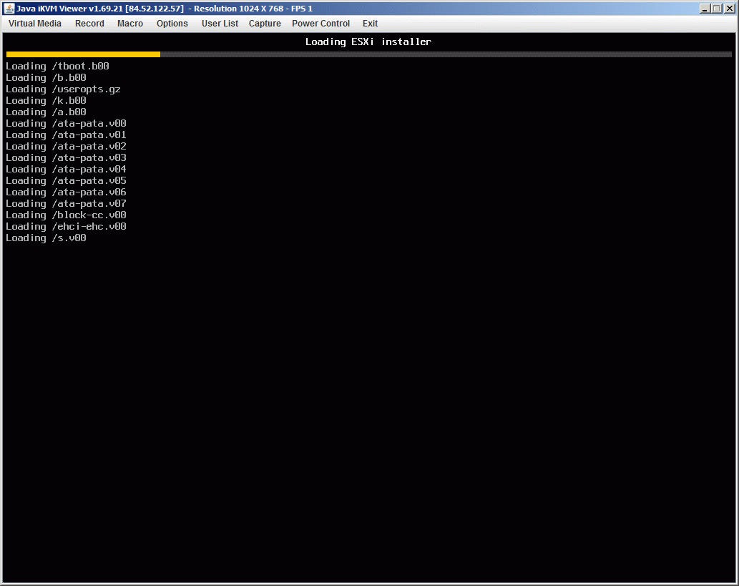
Task: Open the Power Control menu
Action: (320, 24)
